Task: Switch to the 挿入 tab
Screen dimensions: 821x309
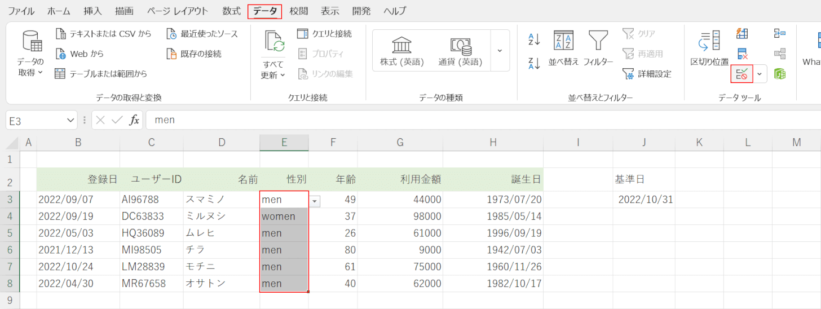Action: coord(92,11)
